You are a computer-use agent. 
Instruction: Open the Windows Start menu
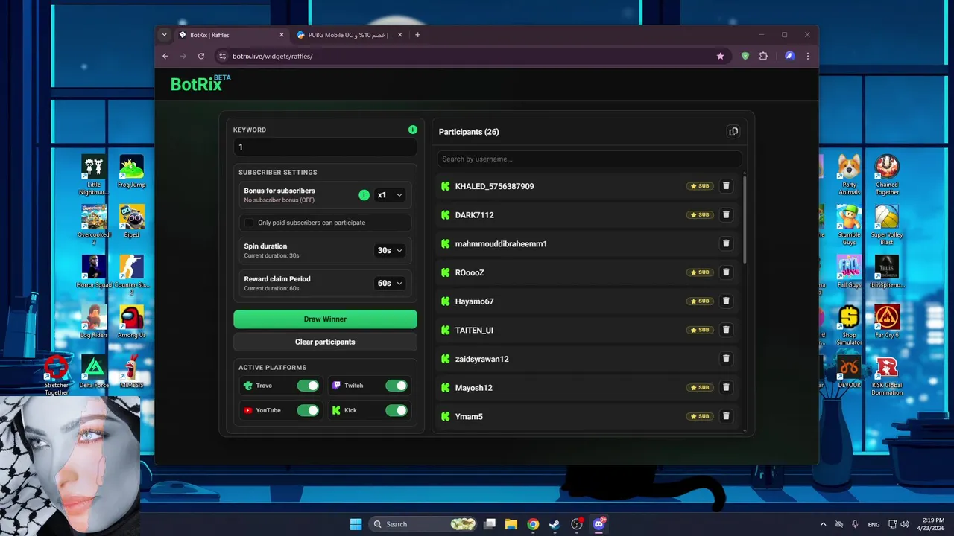pyautogui.click(x=356, y=524)
